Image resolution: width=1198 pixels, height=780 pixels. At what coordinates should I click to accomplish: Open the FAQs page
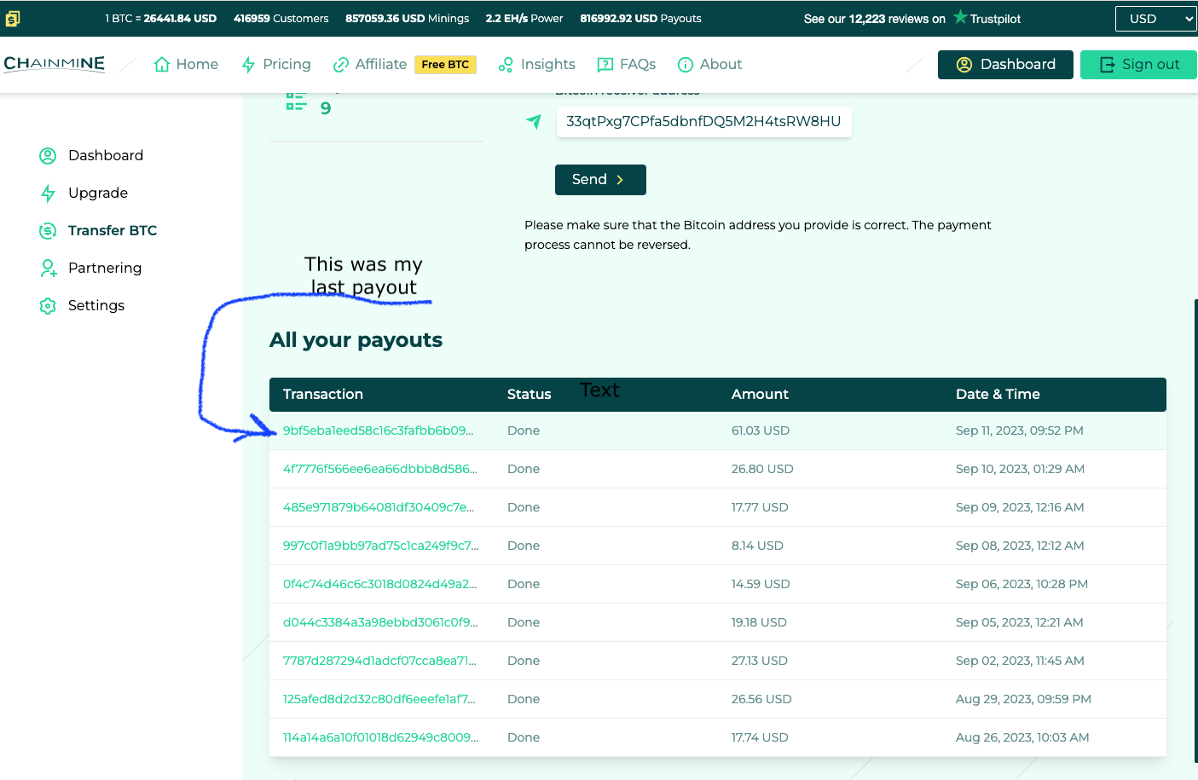click(x=627, y=65)
